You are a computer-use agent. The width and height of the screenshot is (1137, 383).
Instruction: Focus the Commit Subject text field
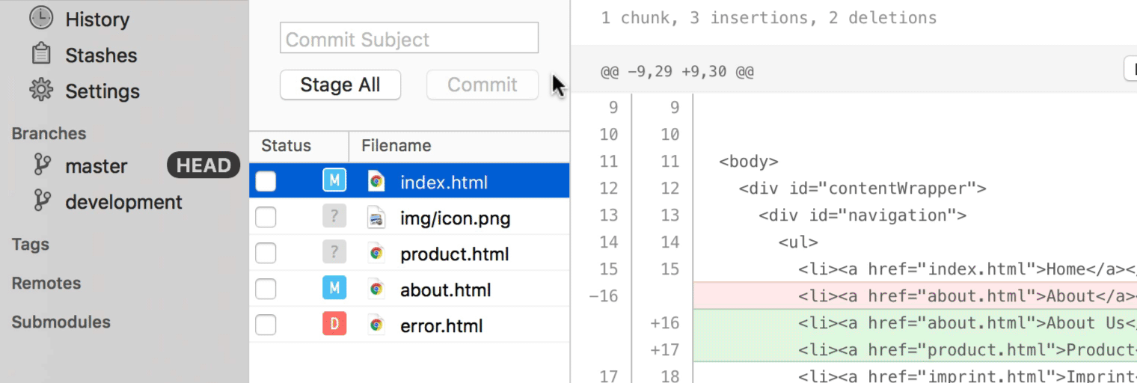[x=408, y=39]
